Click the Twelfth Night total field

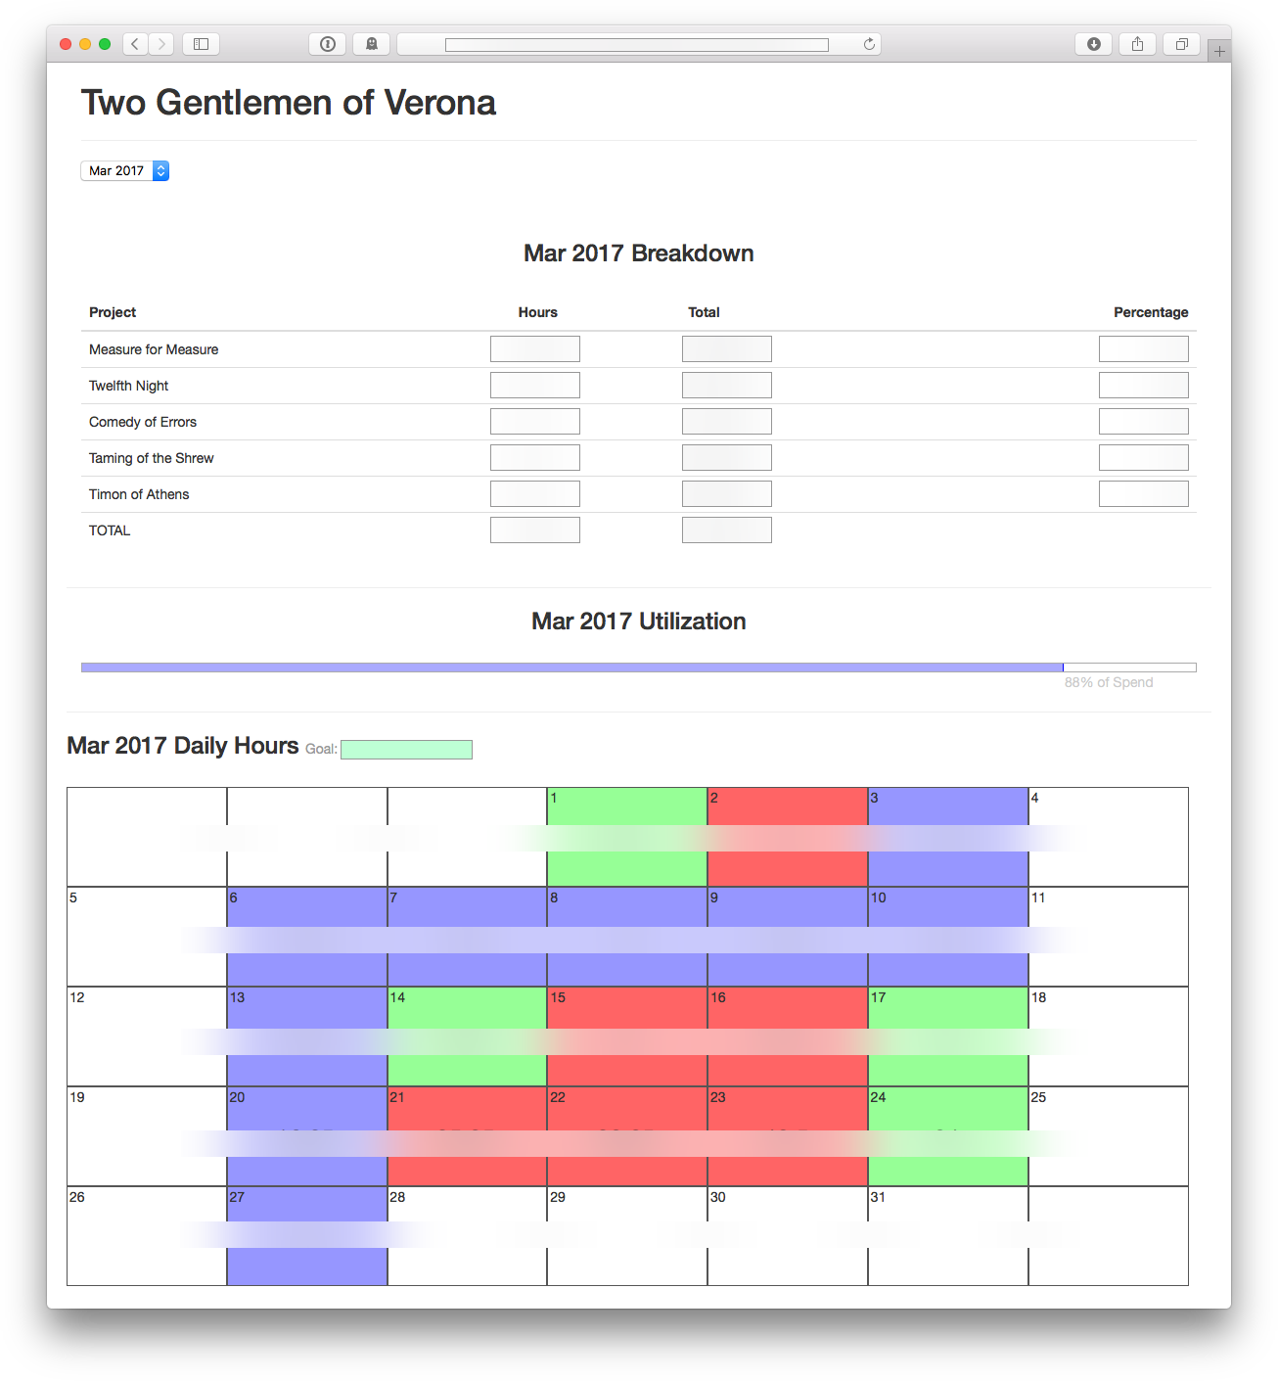727,386
